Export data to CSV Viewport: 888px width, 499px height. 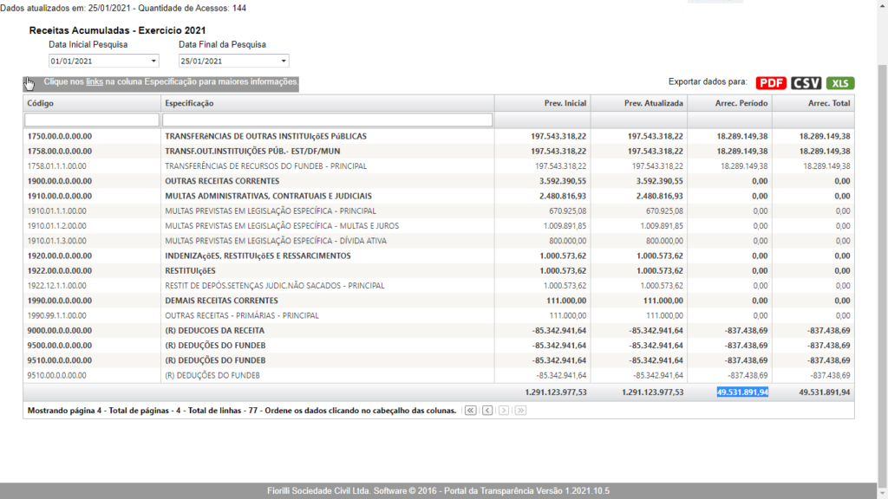coord(806,83)
